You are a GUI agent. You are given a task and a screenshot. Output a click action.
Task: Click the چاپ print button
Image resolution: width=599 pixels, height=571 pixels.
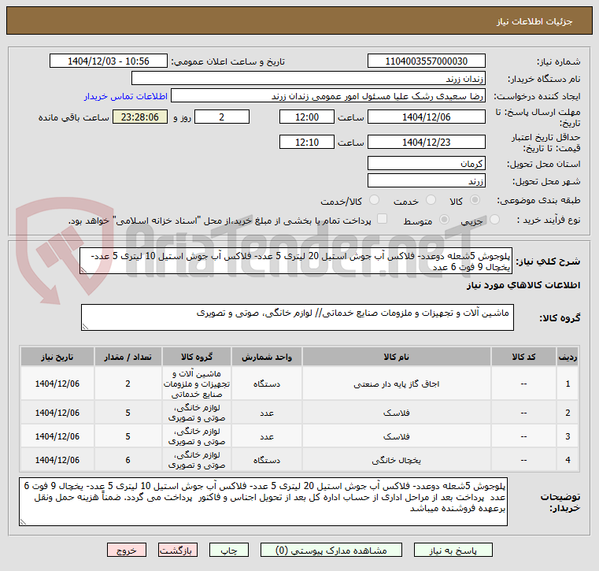[x=229, y=551]
